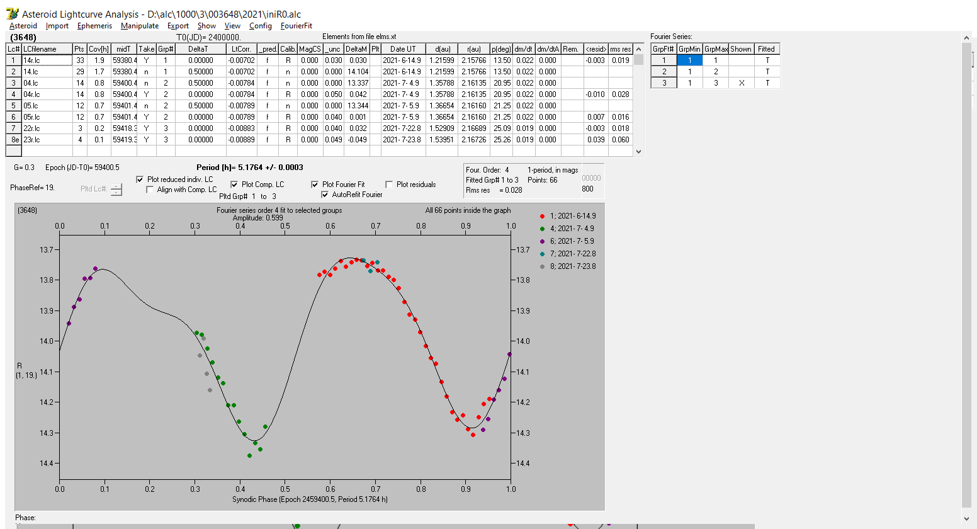Image resolution: width=977 pixels, height=529 pixels.
Task: Click the Pts column header
Action: [79, 49]
